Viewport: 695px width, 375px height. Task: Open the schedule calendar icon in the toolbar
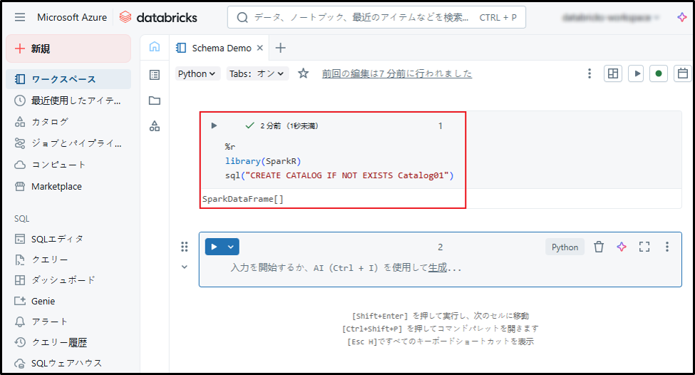point(682,73)
